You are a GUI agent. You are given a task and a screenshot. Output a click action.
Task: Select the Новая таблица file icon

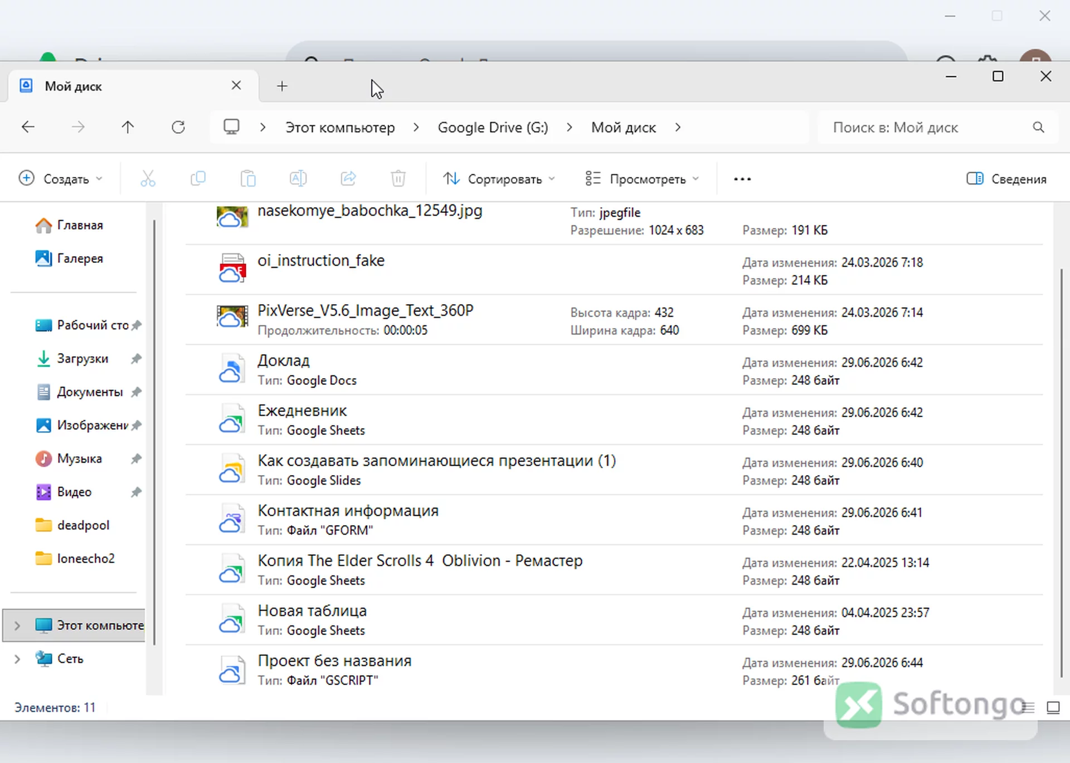tap(231, 619)
